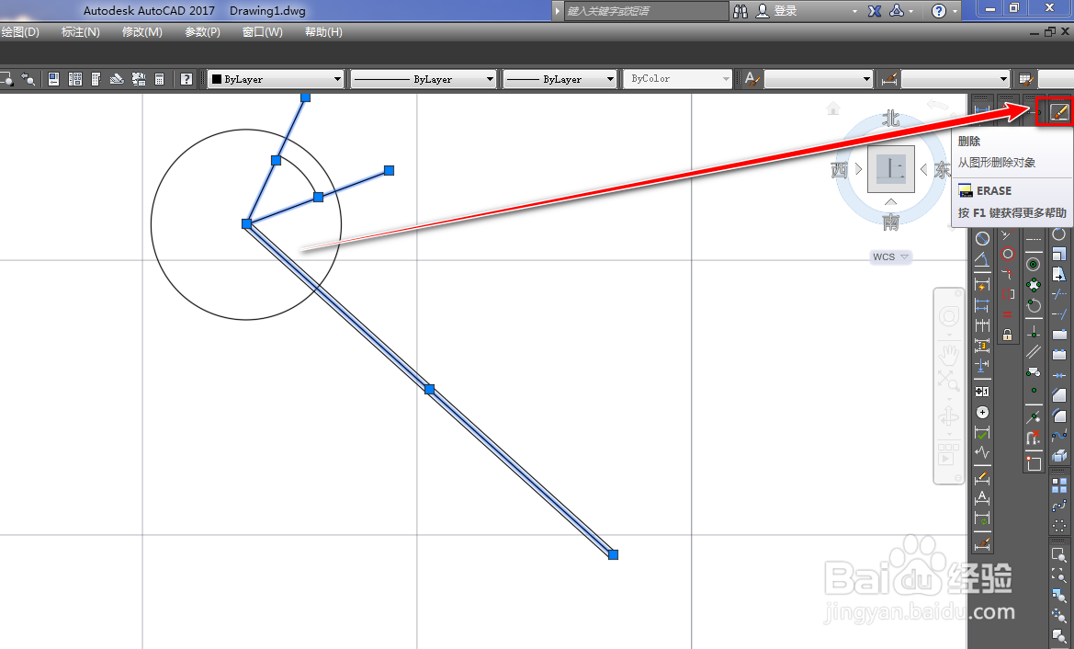Toggle the Snap to Parallel osnap
Screen dimensions: 1074x649
click(x=1034, y=351)
